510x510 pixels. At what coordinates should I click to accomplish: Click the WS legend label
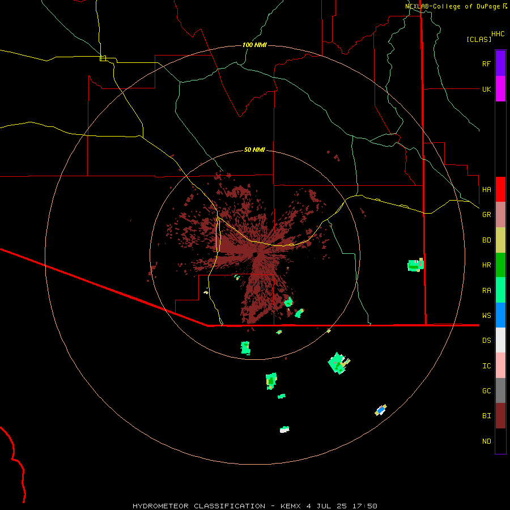click(486, 316)
